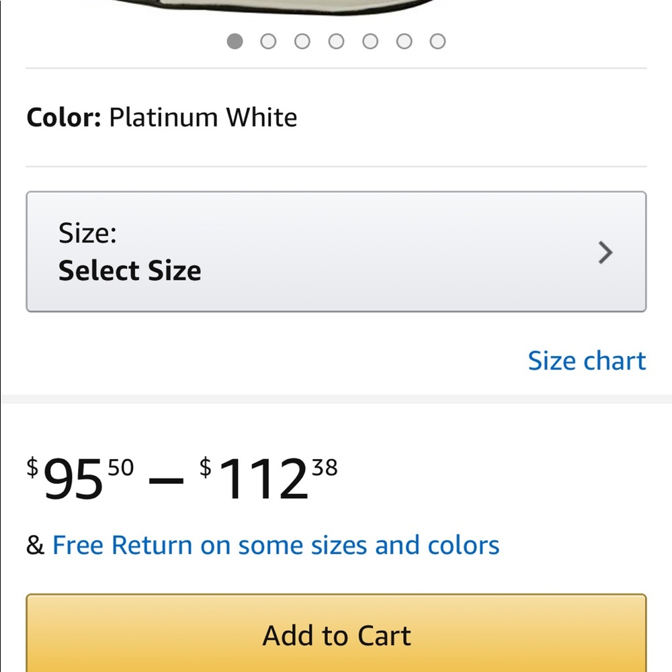The height and width of the screenshot is (672, 672).
Task: Click the $112.38 upper price
Action: coord(269,479)
